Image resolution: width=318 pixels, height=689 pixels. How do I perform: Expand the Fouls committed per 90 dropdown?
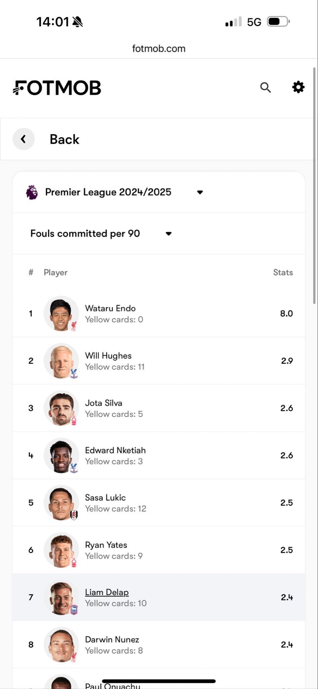tap(168, 233)
